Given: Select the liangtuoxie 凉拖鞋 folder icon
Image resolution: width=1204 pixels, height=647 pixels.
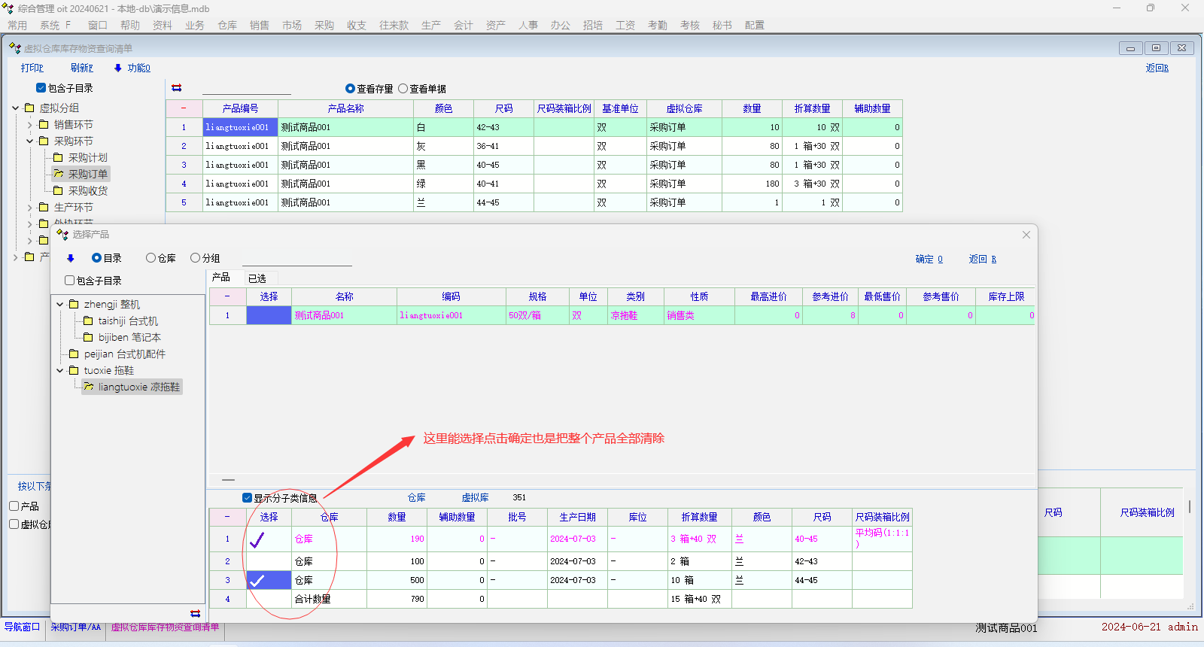Looking at the screenshot, I should coord(89,387).
